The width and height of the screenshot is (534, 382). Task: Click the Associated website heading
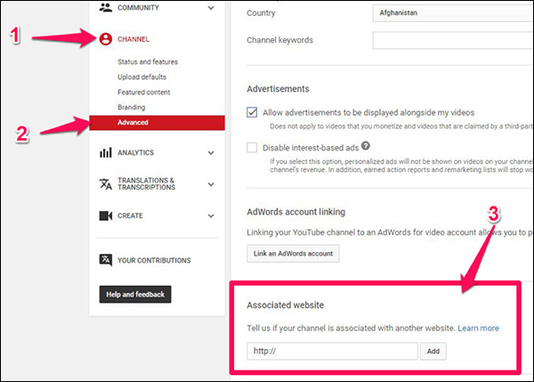tap(286, 305)
